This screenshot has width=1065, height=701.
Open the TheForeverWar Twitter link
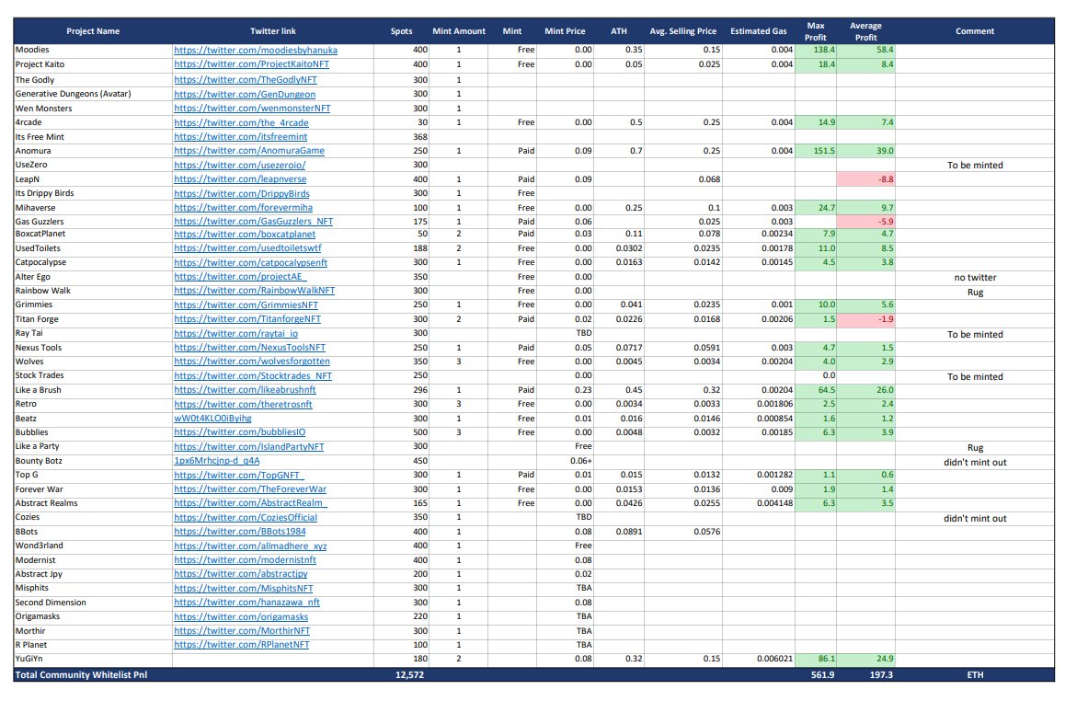(250, 489)
